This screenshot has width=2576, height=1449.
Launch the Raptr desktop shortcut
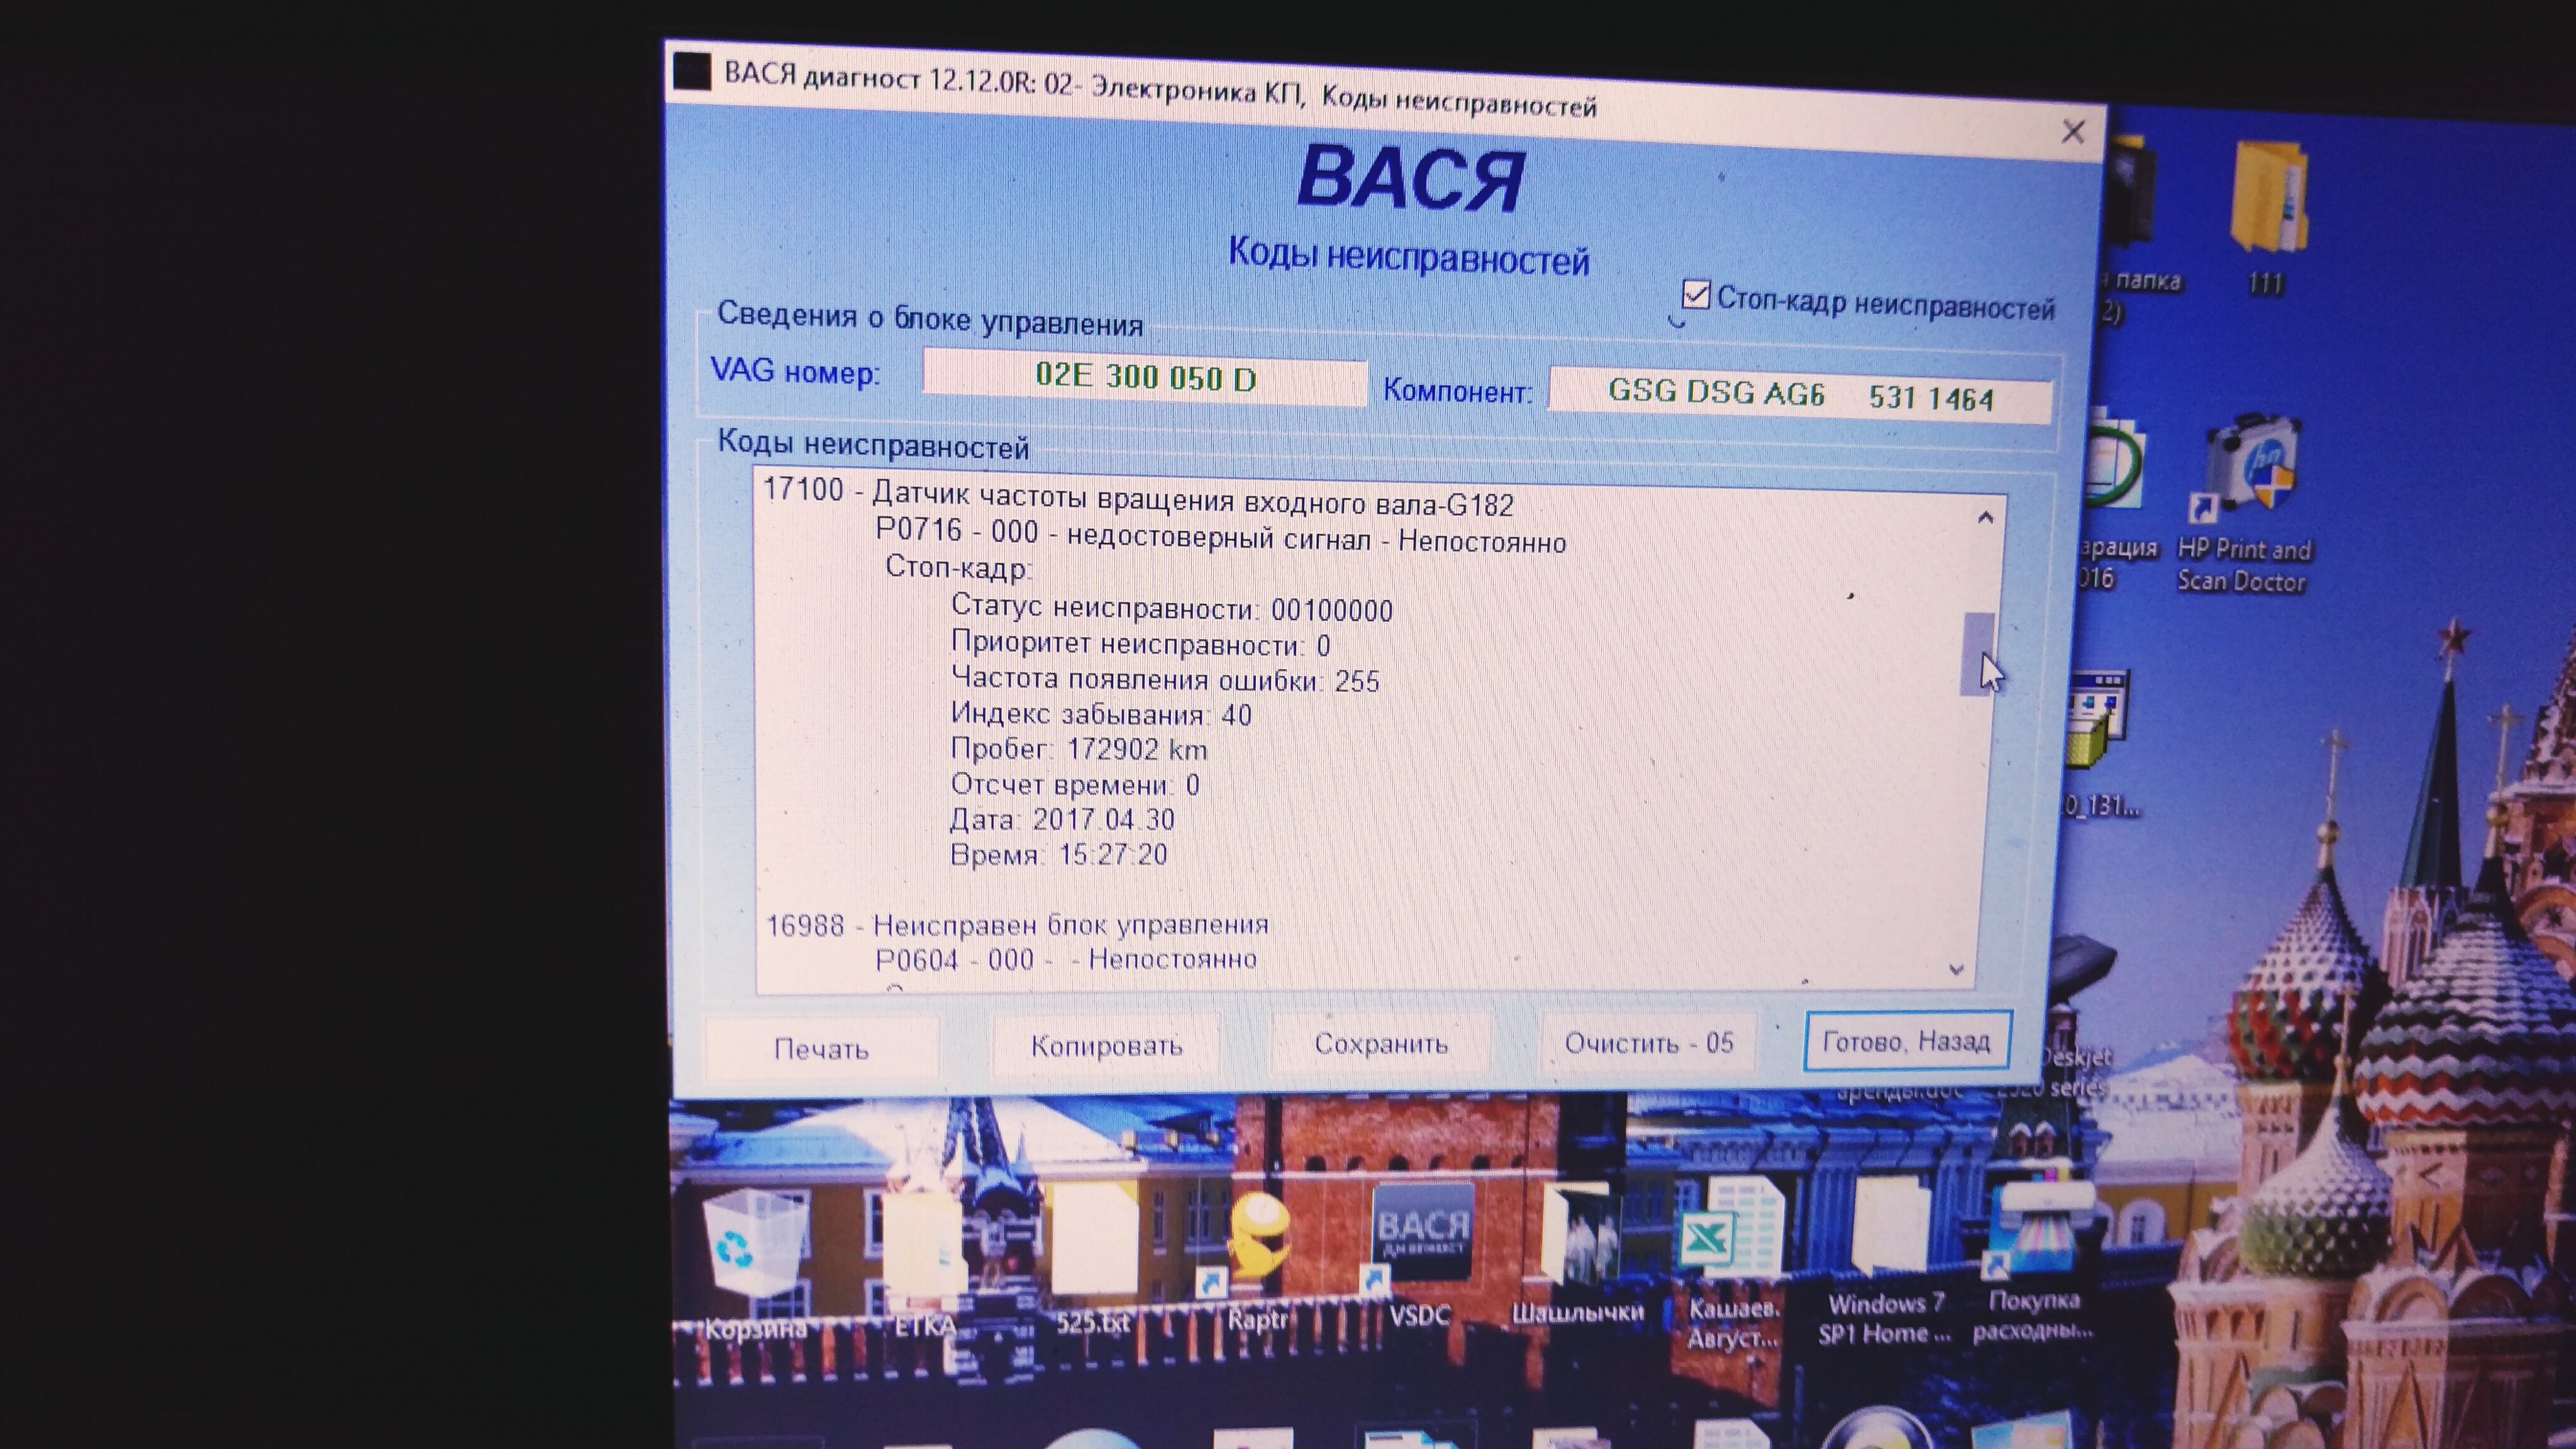[1258, 1240]
